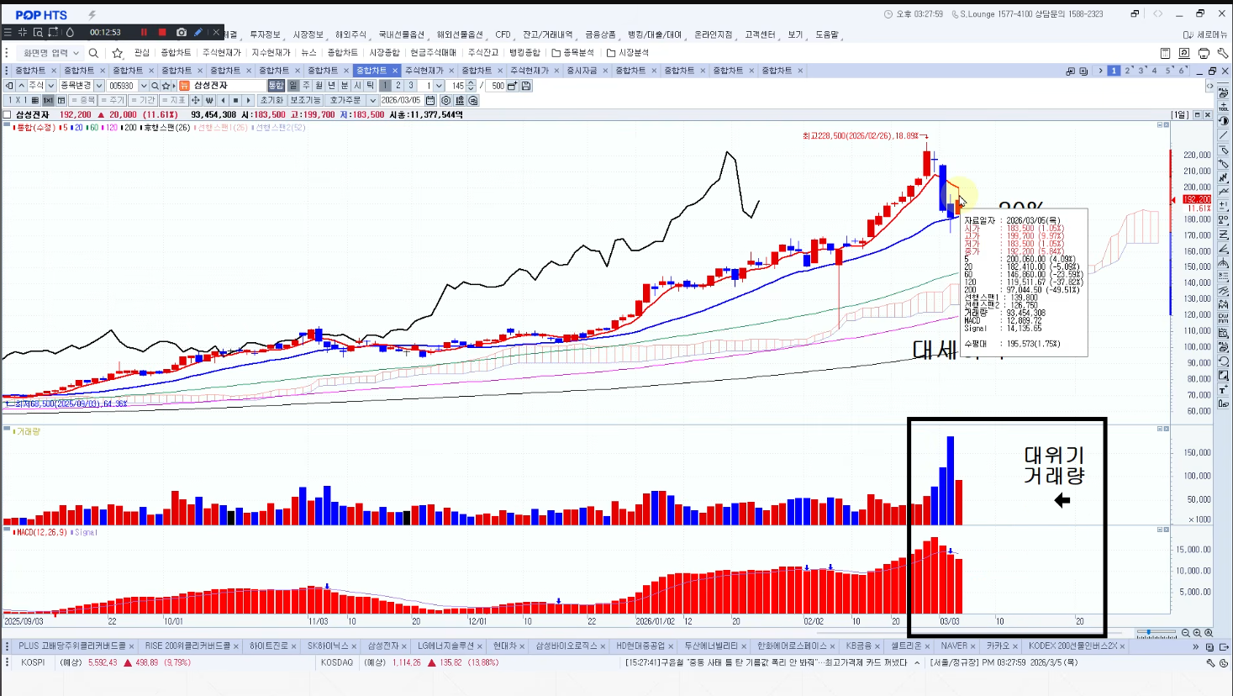1233x696 pixels.
Task: Adjust candle count 145 stepper
Action: (x=471, y=86)
